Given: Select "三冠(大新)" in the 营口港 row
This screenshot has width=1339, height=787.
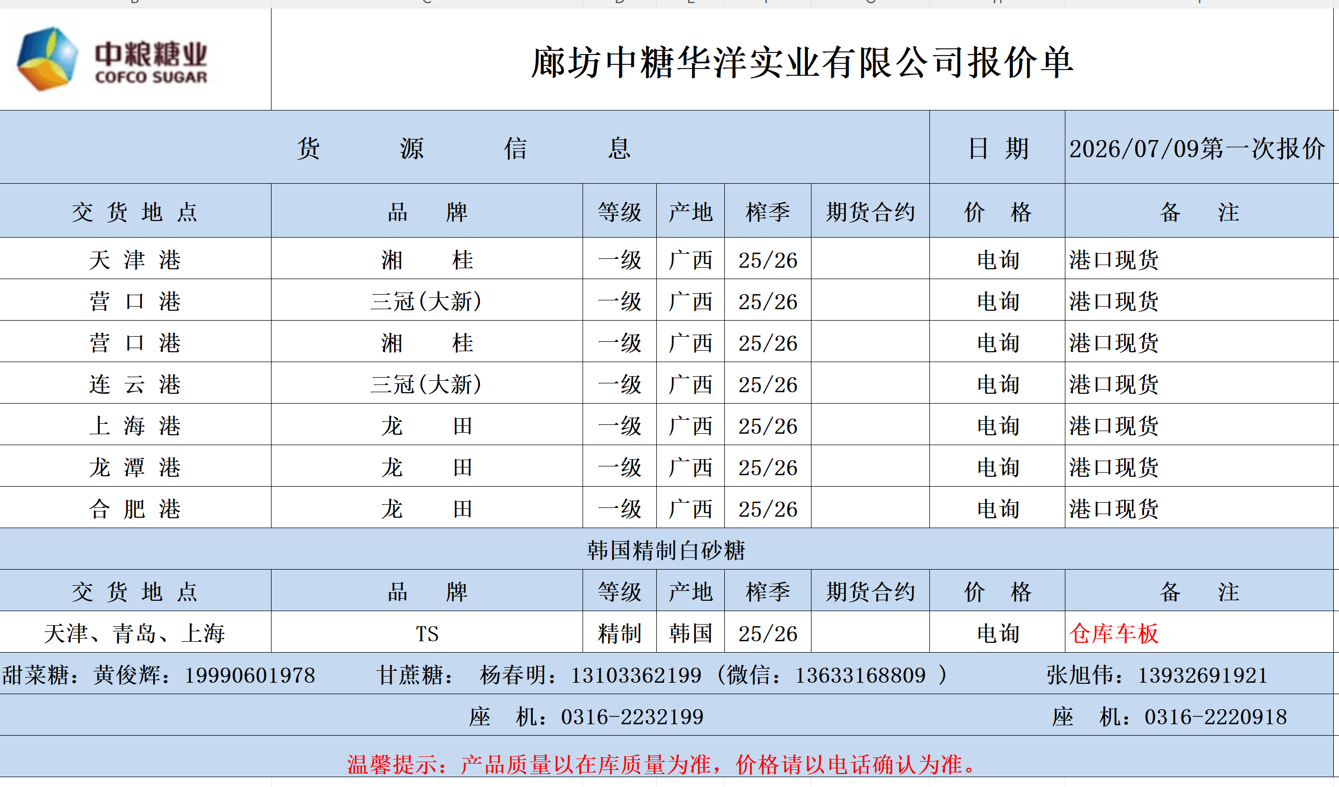Looking at the screenshot, I should pyautogui.click(x=427, y=301).
